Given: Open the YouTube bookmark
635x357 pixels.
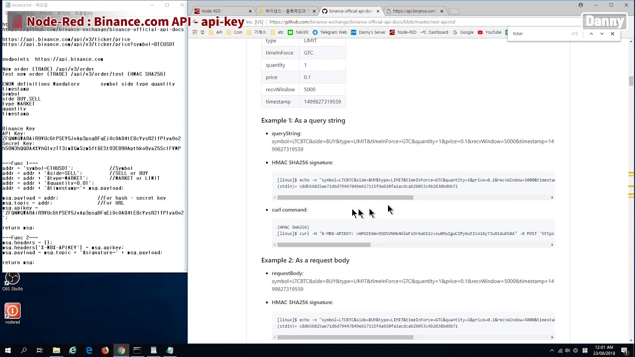Looking at the screenshot, I should (x=490, y=32).
